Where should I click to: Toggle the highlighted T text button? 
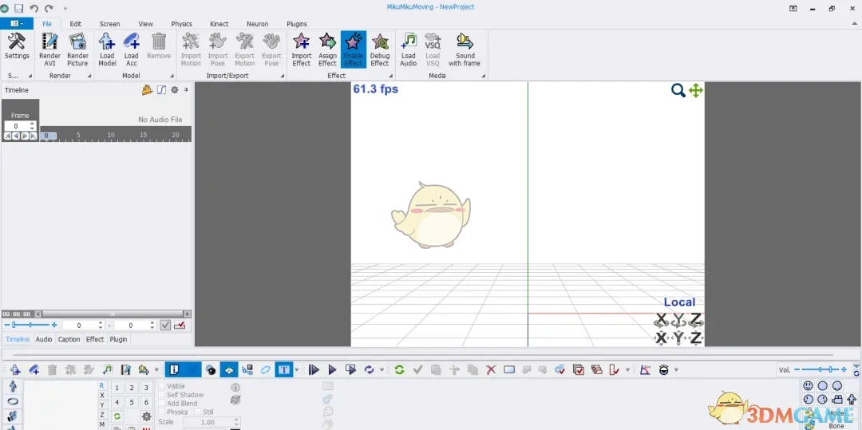pos(283,369)
